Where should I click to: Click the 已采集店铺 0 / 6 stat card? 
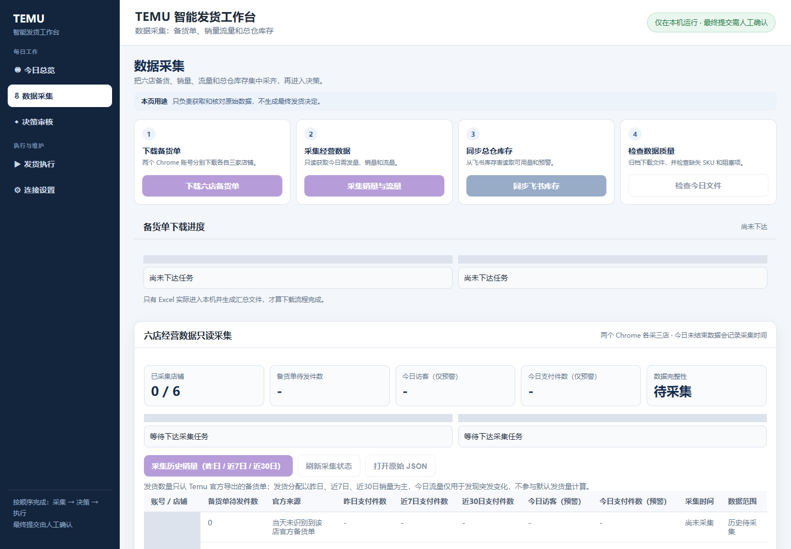pyautogui.click(x=204, y=386)
